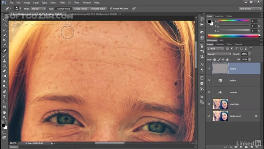Toggle the Sample All Layers checkbox
The width and height of the screenshot is (264, 149).
(111, 8)
